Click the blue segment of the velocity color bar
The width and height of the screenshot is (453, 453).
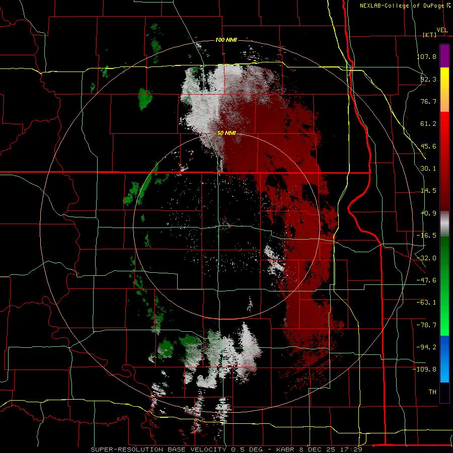444,359
